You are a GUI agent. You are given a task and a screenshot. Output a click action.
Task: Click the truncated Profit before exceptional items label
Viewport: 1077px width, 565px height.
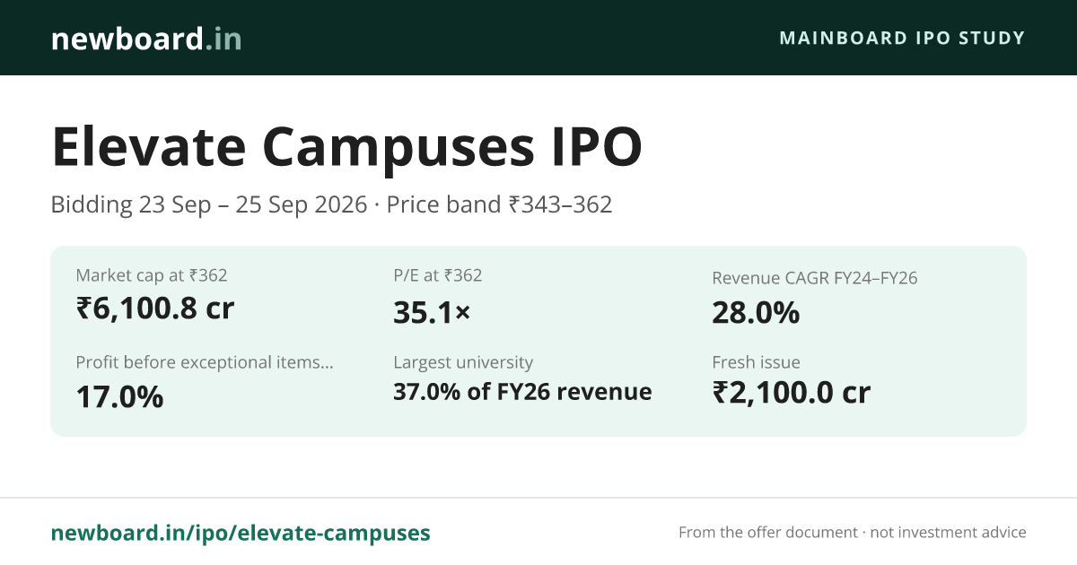pos(205,362)
